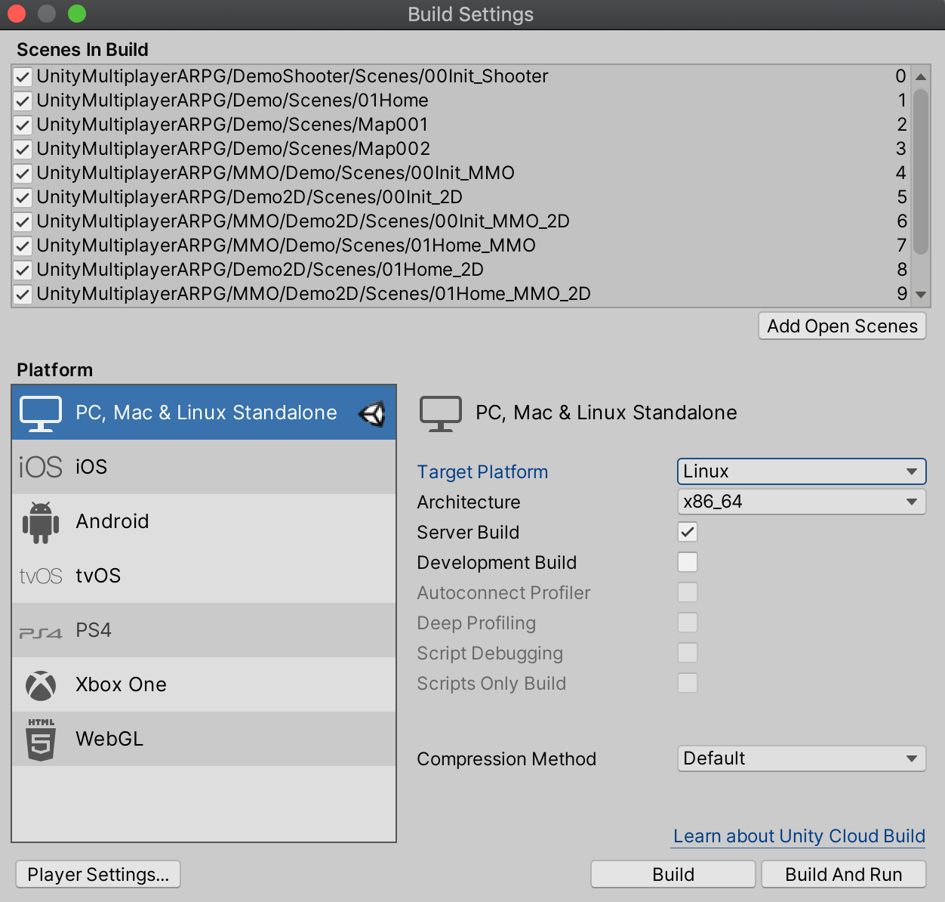The image size is (945, 902).
Task: Click the Build button
Action: pos(672,874)
